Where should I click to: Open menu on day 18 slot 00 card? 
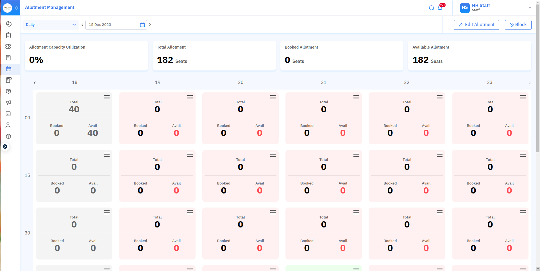click(x=107, y=97)
